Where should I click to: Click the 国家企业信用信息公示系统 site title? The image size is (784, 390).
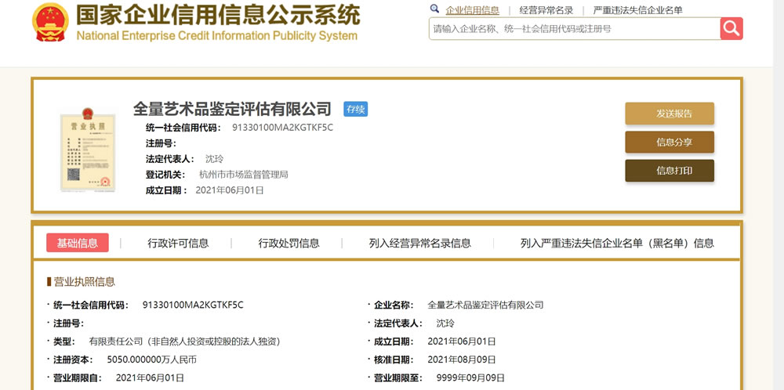tap(218, 15)
